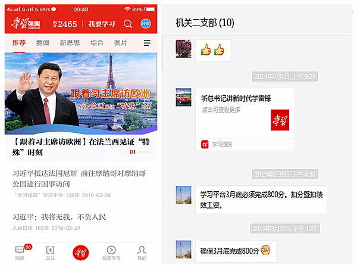Open the blue profile avatar icon
357x268 pixels.
(x=146, y=23)
